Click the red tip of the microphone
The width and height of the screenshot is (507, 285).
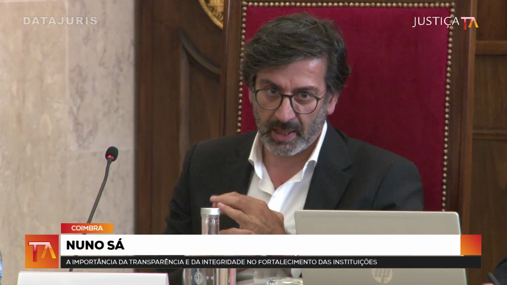pos(111,153)
